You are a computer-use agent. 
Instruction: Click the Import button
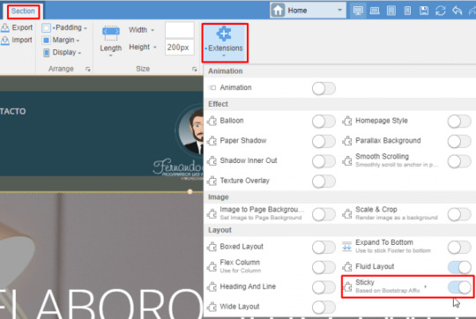pos(17,40)
